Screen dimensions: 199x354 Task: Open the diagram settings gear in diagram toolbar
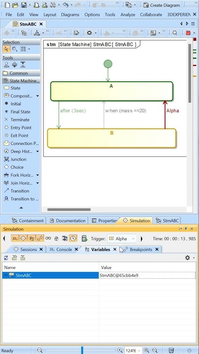point(89,33)
